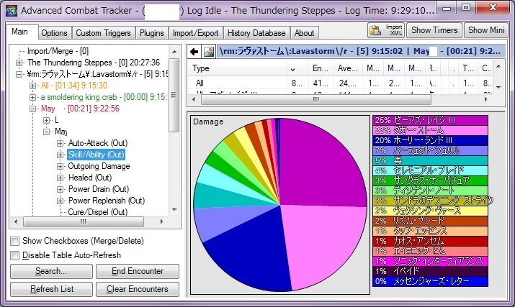Click the tree view vertical scrollbar thumb
This screenshot has width=515, height=307.
[x=174, y=95]
